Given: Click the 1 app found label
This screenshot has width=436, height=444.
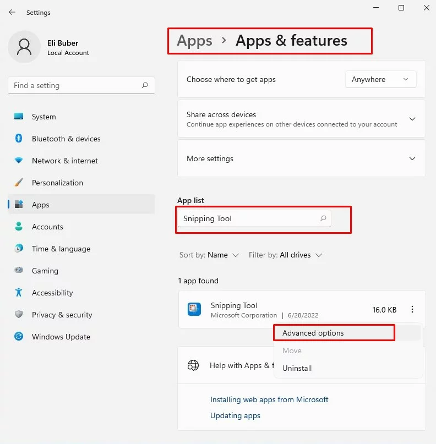Looking at the screenshot, I should tap(198, 281).
